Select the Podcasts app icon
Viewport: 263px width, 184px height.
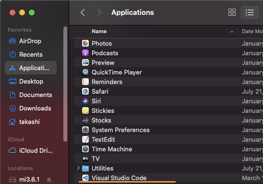pos(85,53)
